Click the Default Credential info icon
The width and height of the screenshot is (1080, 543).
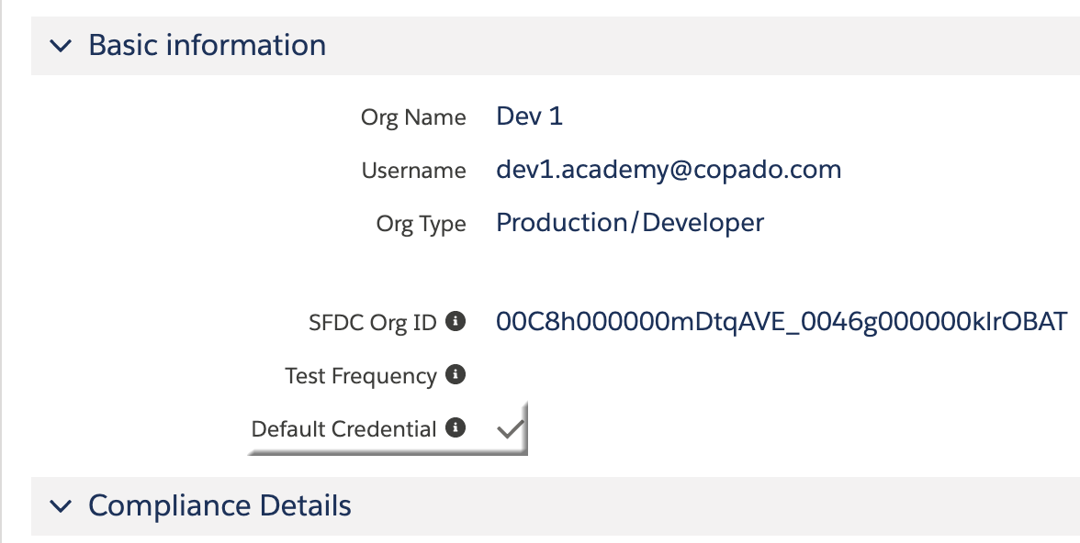tap(456, 427)
